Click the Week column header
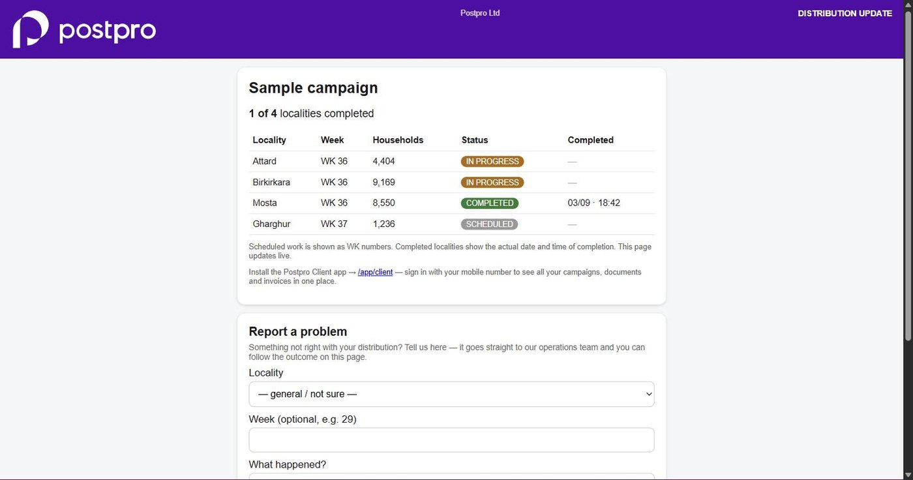 (x=332, y=140)
